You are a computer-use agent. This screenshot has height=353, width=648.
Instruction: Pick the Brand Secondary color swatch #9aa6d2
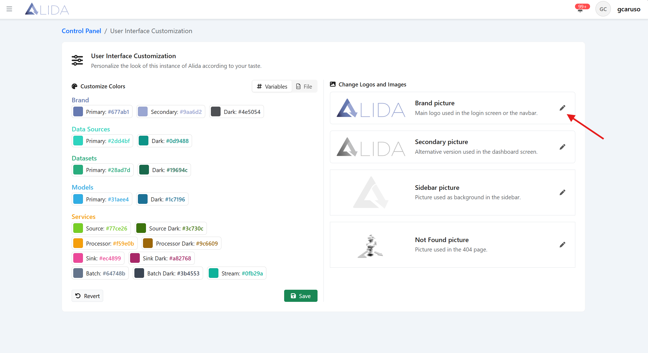tap(143, 111)
